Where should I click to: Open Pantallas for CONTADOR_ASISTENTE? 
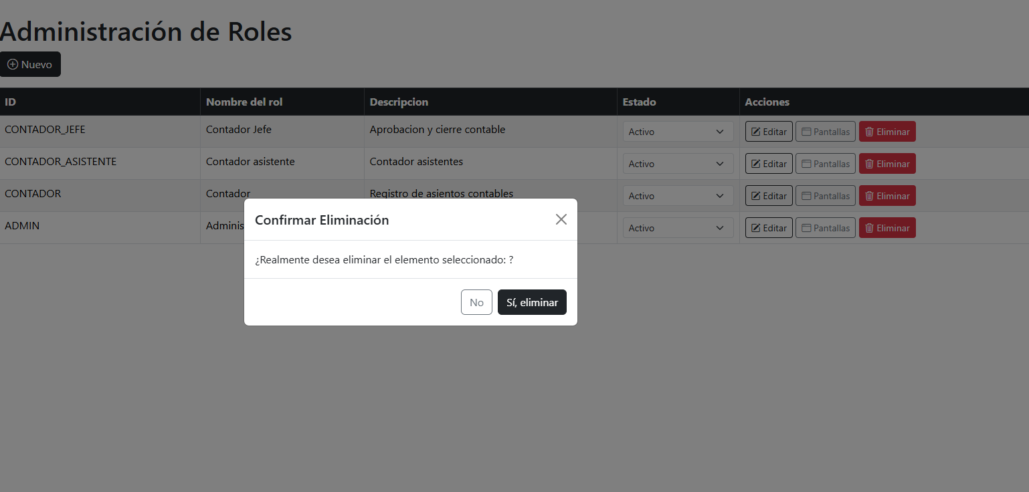(x=825, y=163)
